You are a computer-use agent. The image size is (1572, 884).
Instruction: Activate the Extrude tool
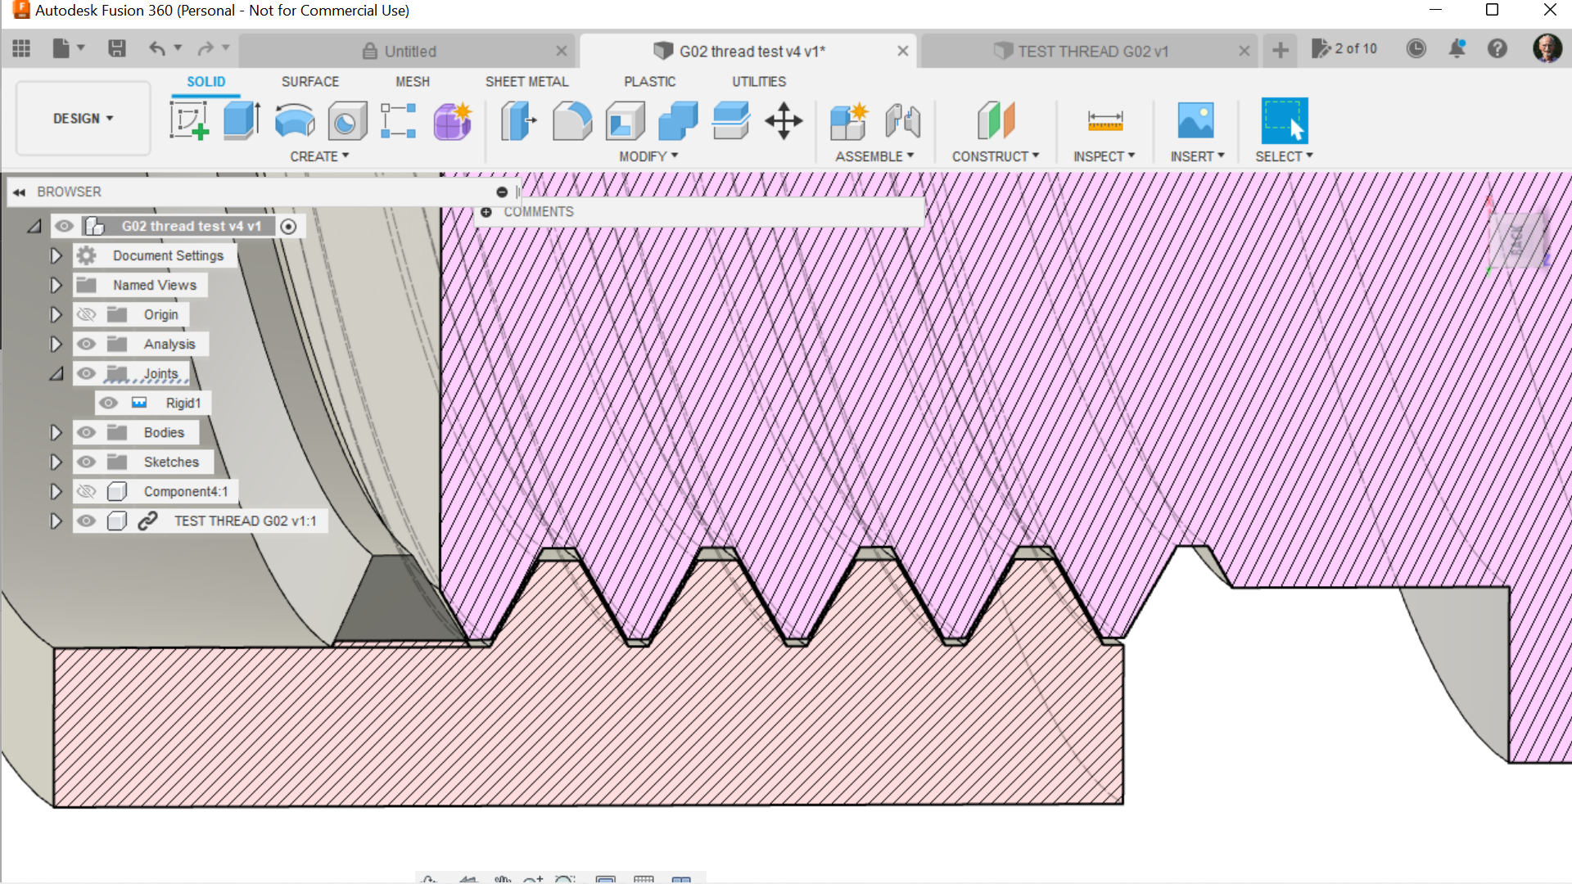(241, 120)
